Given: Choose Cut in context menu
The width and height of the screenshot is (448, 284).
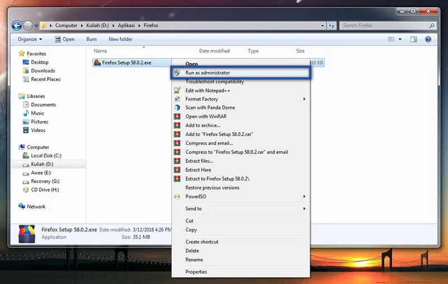Looking at the screenshot, I should click(241, 221).
